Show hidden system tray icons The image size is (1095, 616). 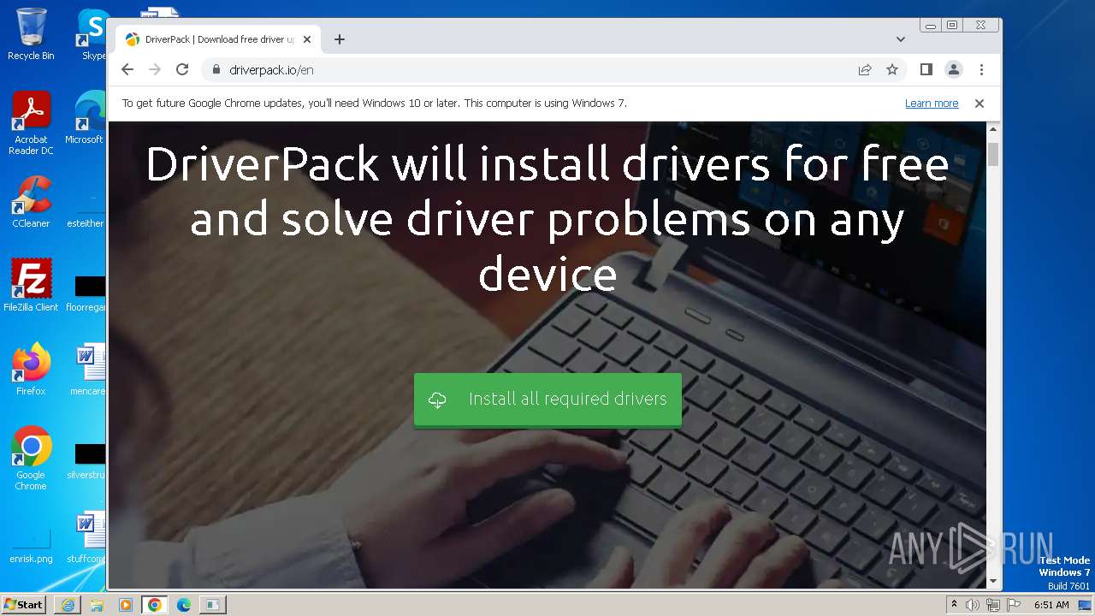coord(954,604)
